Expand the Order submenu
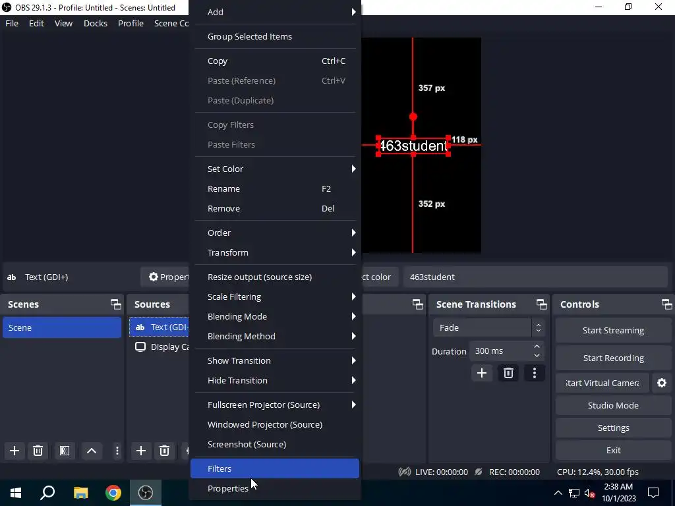675x506 pixels. [x=275, y=233]
